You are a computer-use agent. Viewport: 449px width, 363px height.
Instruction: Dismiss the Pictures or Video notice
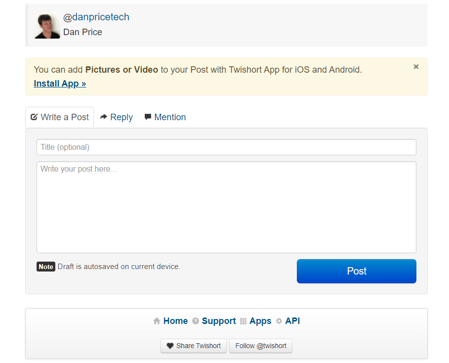click(x=416, y=67)
